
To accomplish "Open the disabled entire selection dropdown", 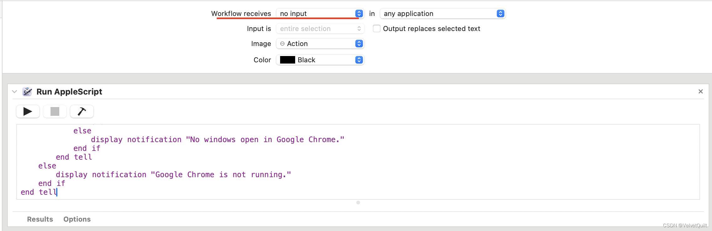I will (320, 28).
